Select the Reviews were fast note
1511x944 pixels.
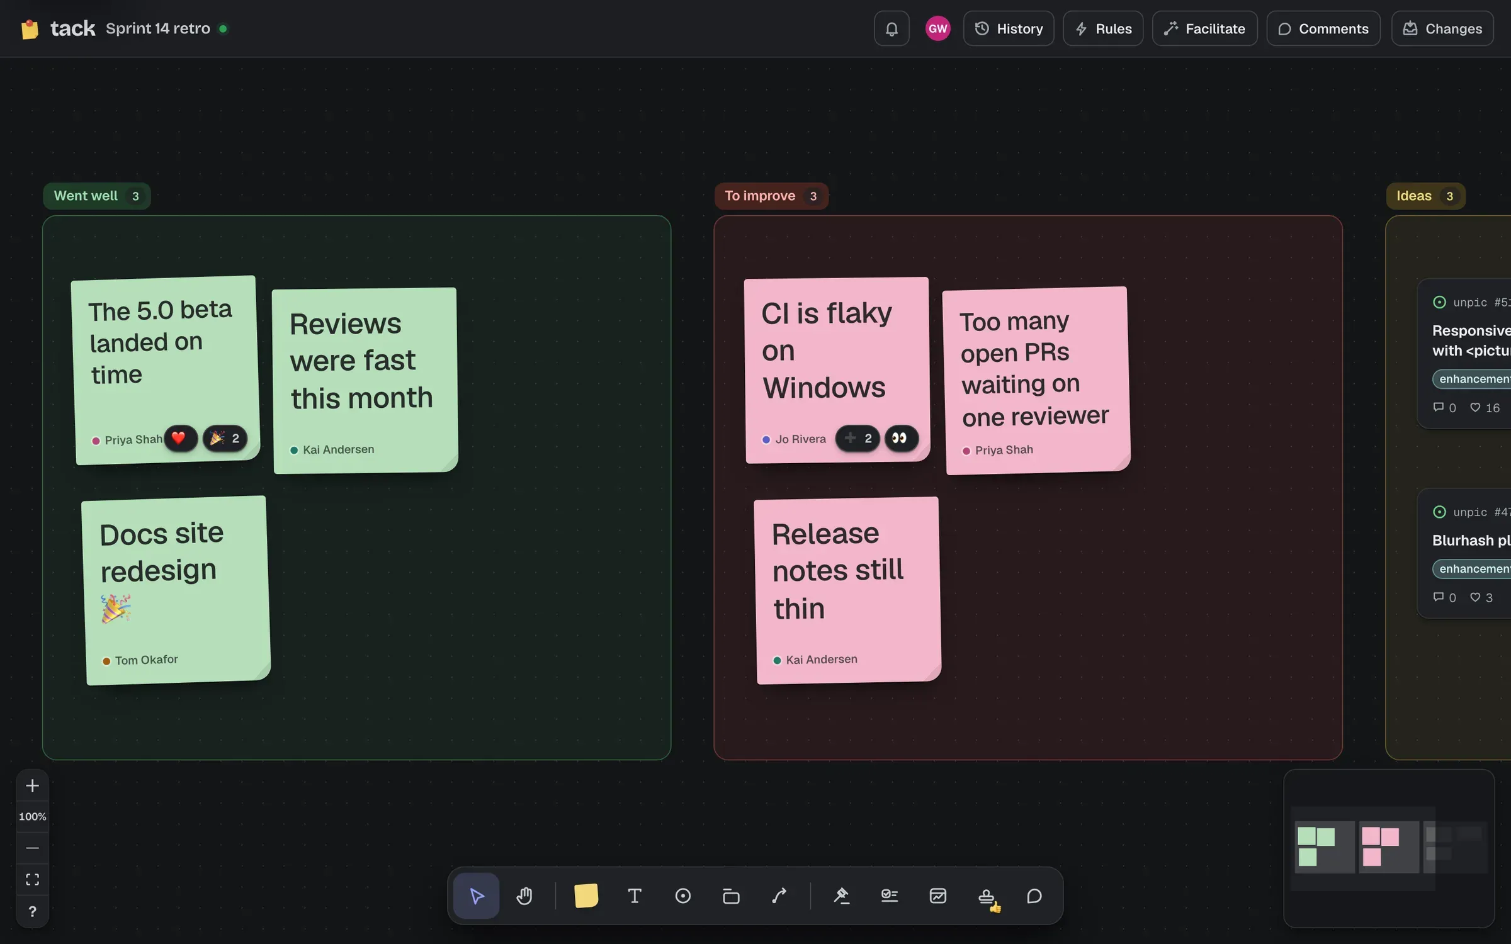[365, 380]
